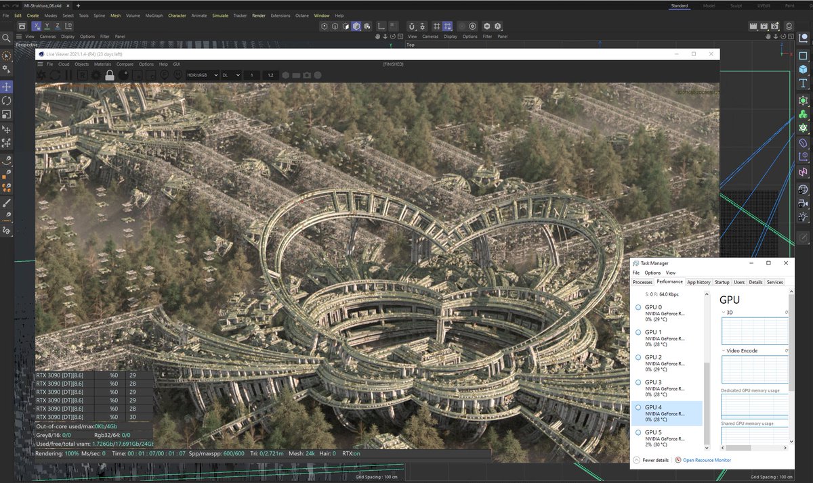The height and width of the screenshot is (483, 813).
Task: Select the Move tool in left toolbar
Action: pos(6,87)
